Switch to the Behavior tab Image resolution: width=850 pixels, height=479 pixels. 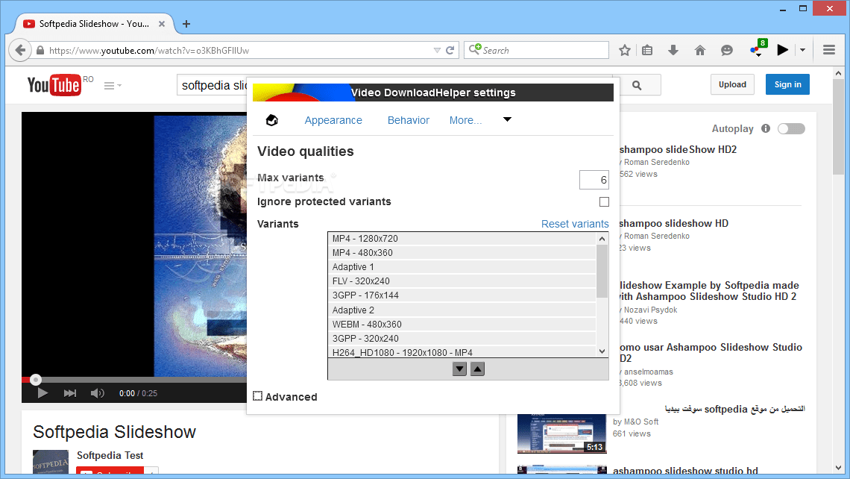click(x=408, y=120)
